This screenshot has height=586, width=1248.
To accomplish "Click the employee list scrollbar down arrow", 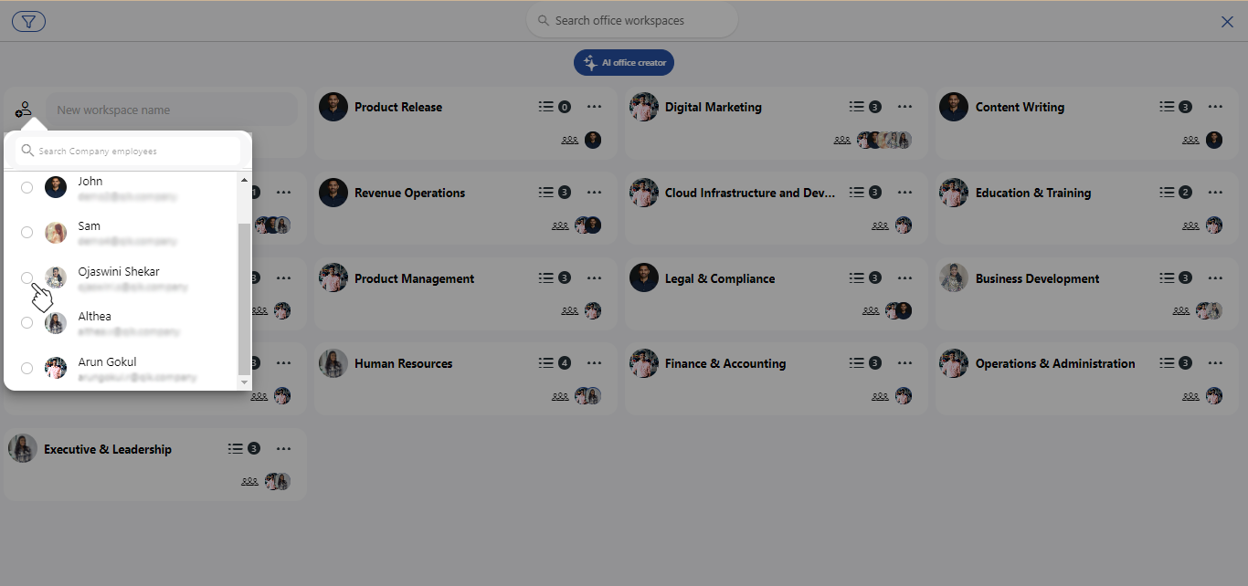I will pos(244,382).
